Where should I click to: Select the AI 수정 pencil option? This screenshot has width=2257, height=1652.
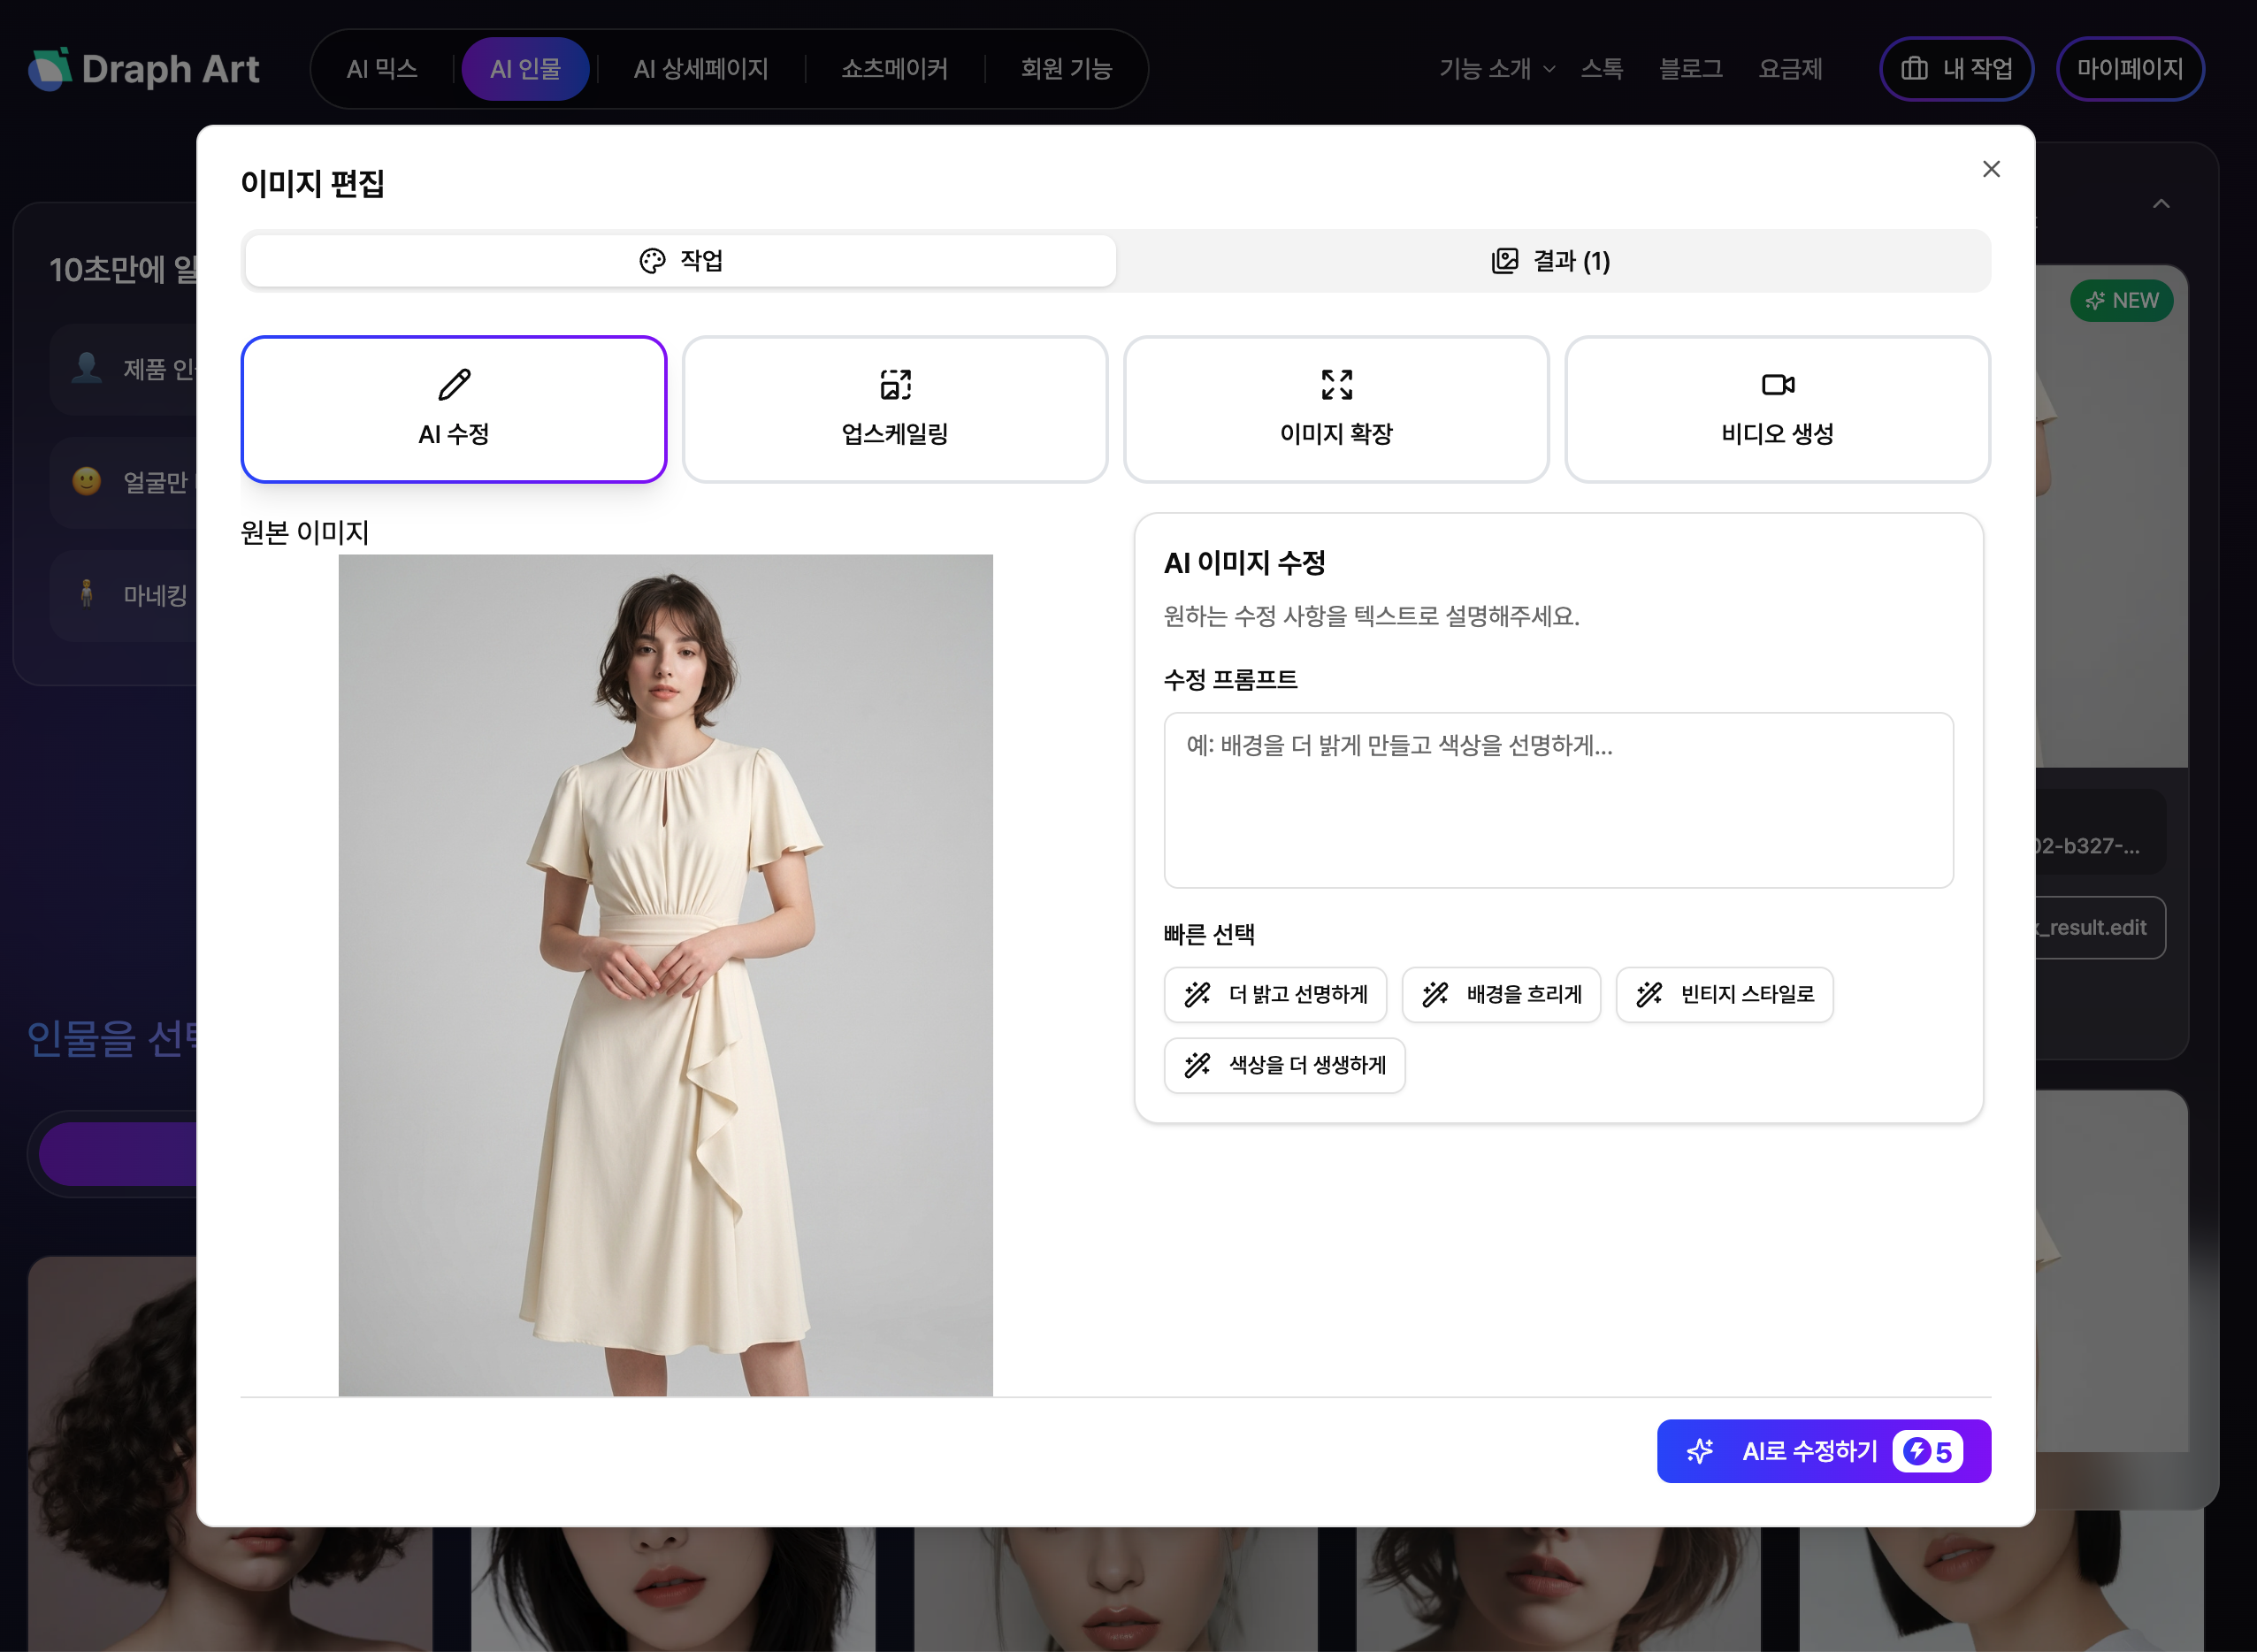tap(453, 409)
